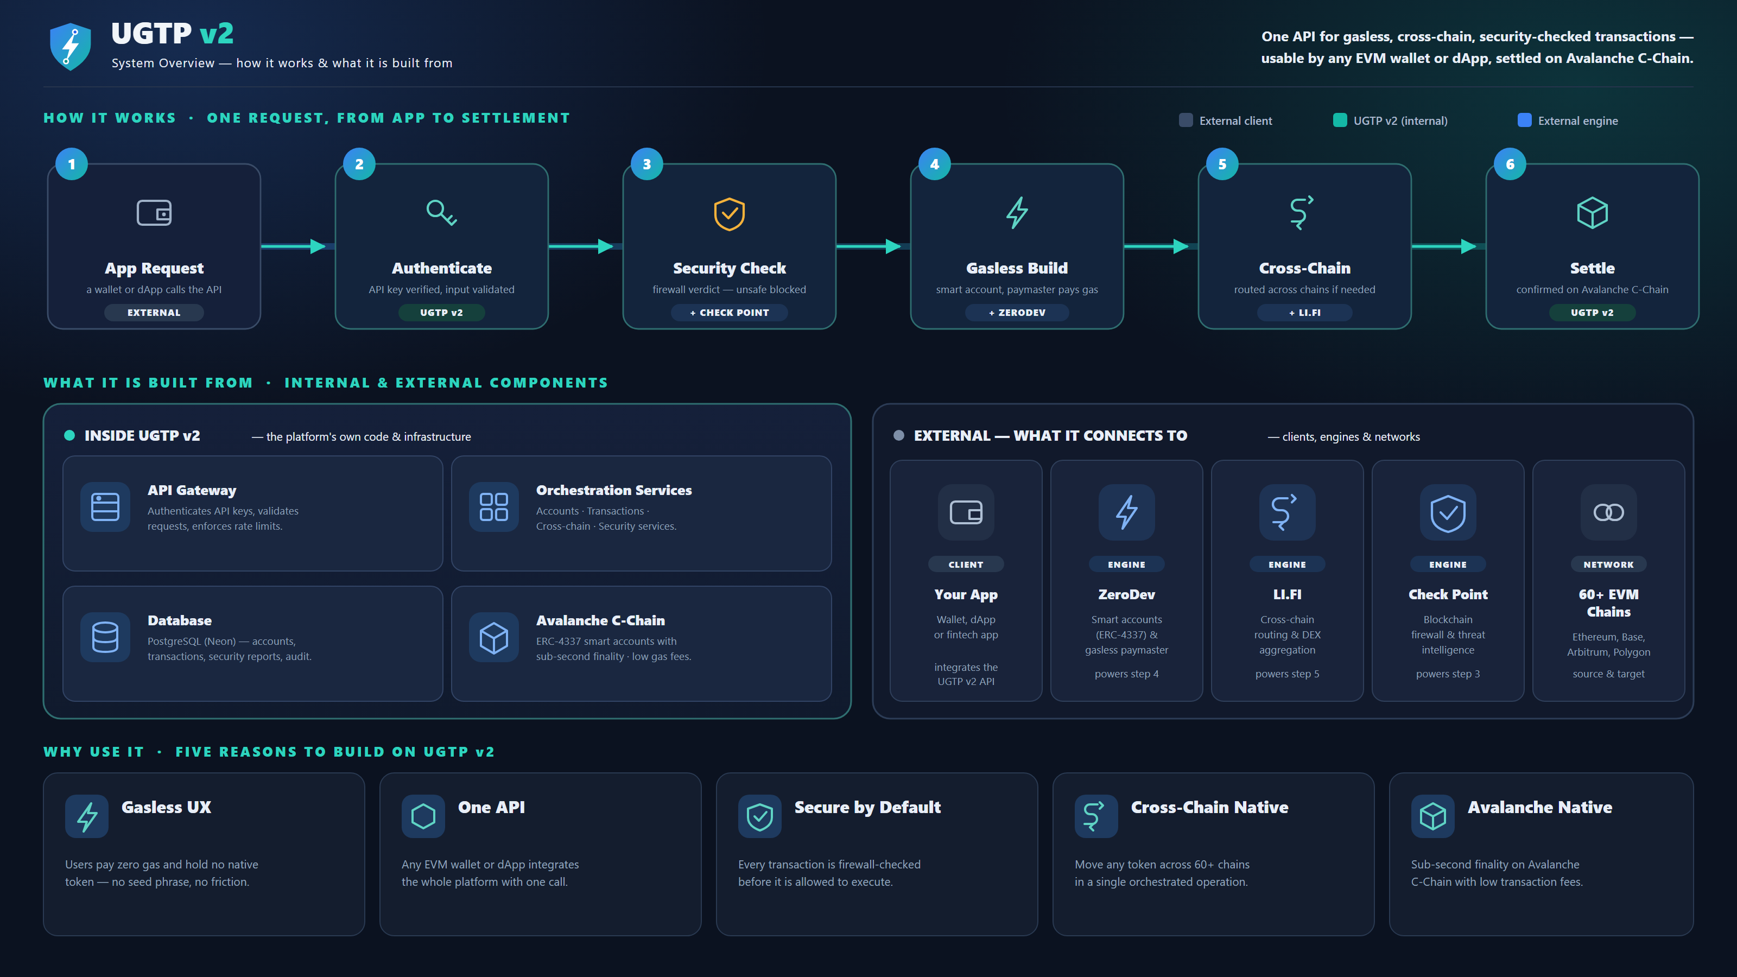Click the ZeroDev engine name

point(1126,594)
